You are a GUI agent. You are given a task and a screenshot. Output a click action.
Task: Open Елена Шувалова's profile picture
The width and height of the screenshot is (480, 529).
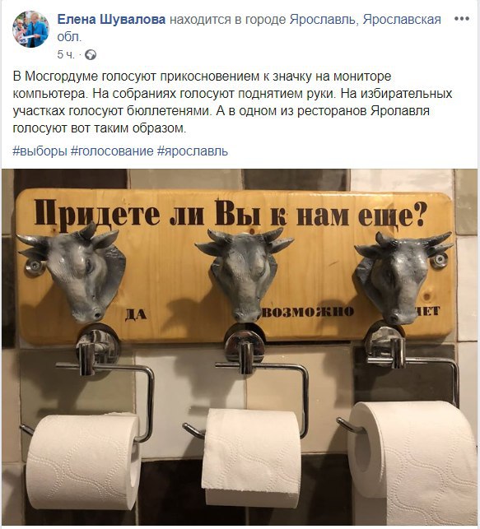pyautogui.click(x=30, y=29)
